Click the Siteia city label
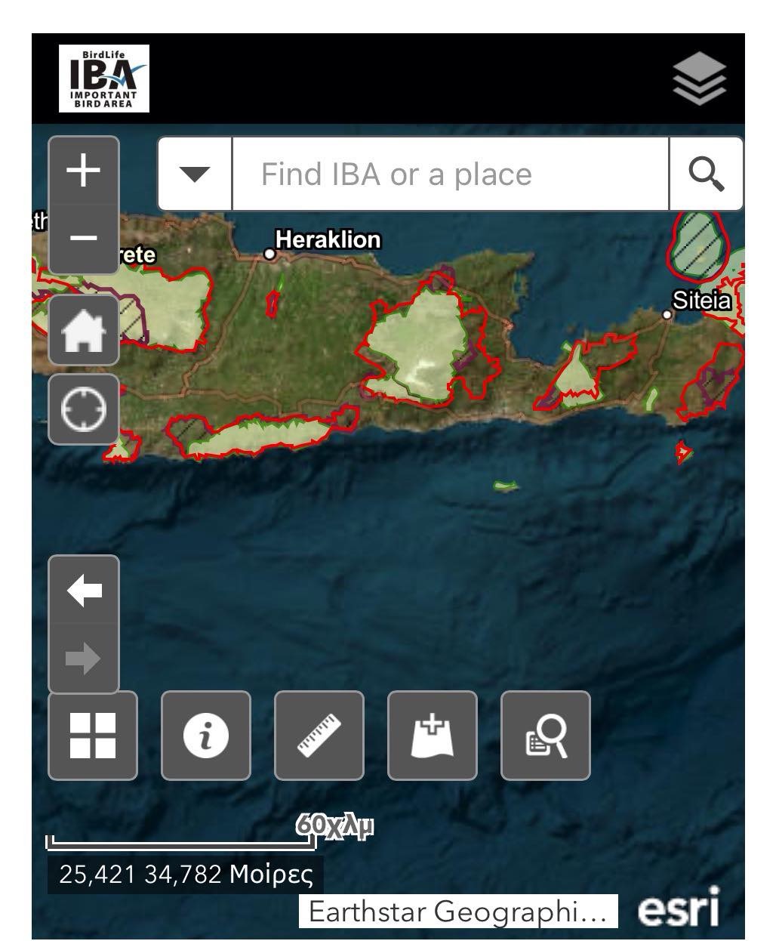Image resolution: width=779 pixels, height=941 pixels. coord(702,301)
